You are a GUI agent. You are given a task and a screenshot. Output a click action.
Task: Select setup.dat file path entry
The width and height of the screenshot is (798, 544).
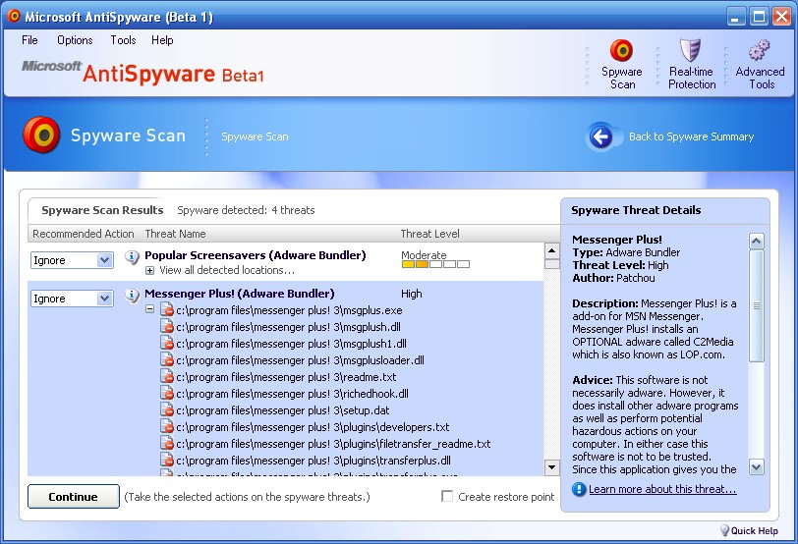click(x=282, y=410)
